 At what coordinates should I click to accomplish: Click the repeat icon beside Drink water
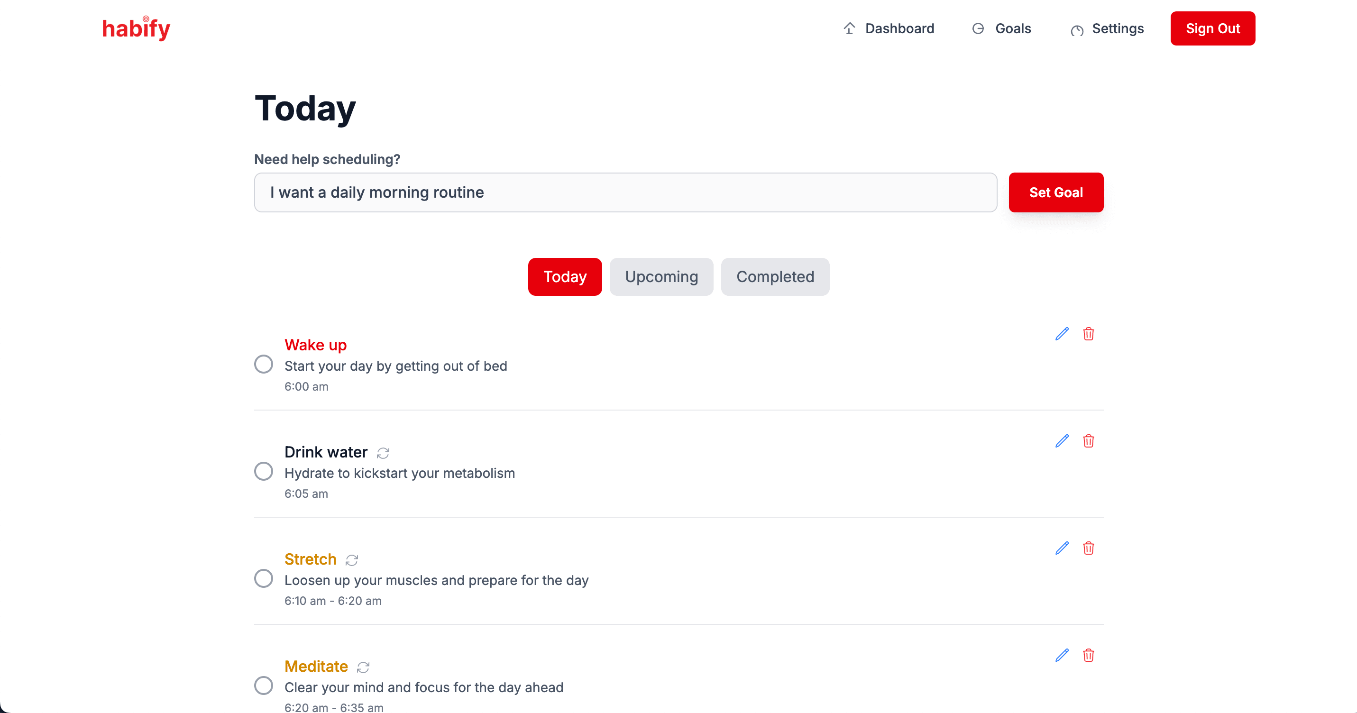(383, 453)
